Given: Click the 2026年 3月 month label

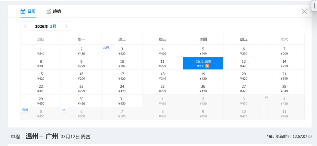Looking at the screenshot, I should coord(46,26).
